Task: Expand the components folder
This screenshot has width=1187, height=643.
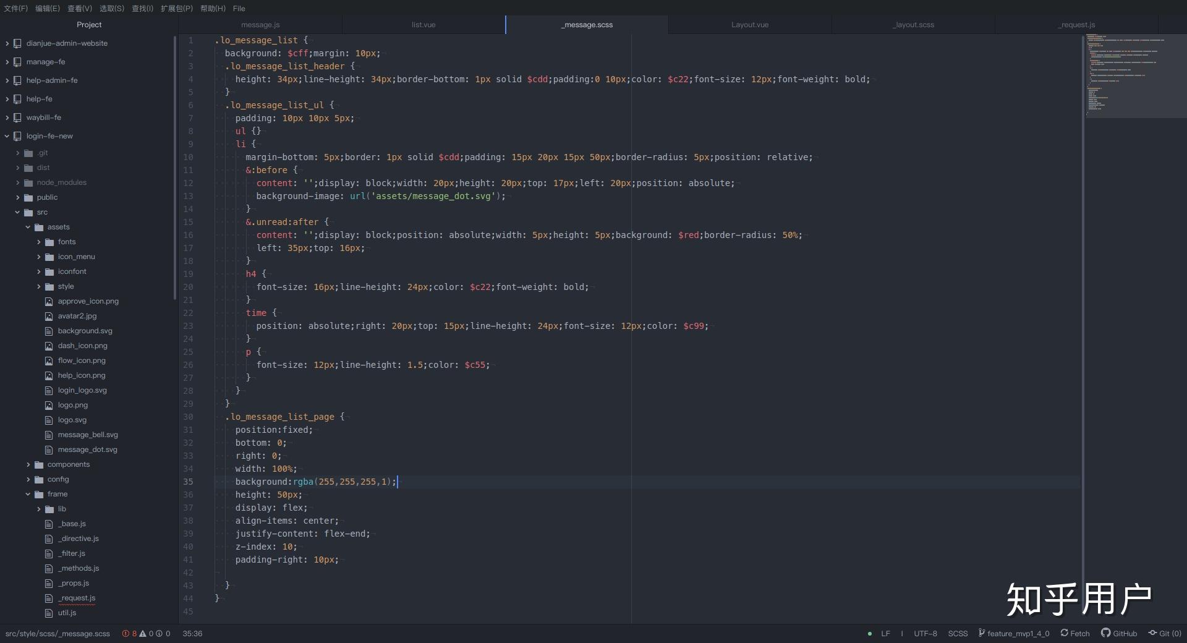Action: [x=68, y=464]
